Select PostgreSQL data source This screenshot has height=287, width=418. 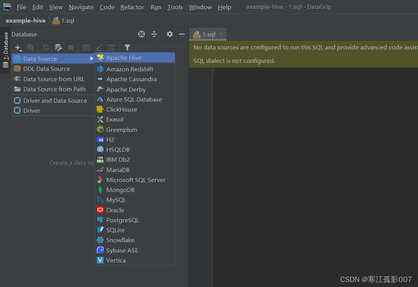point(135,220)
